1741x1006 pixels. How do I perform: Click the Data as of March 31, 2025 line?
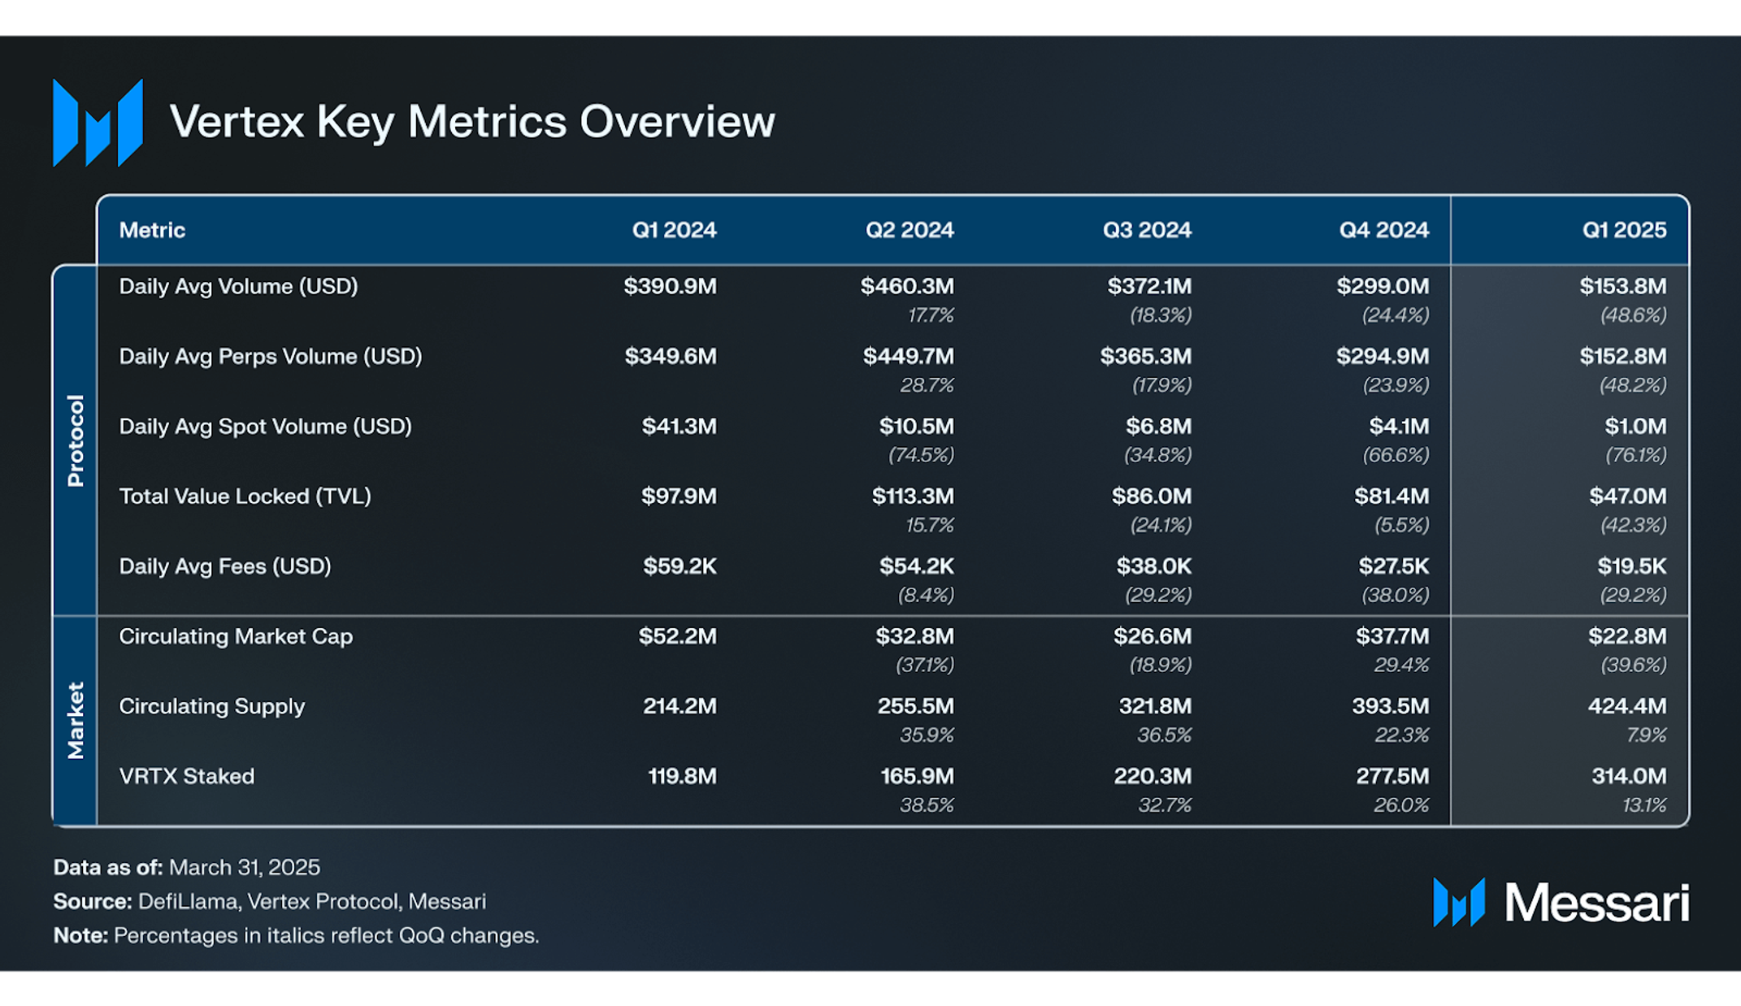pyautogui.click(x=187, y=867)
